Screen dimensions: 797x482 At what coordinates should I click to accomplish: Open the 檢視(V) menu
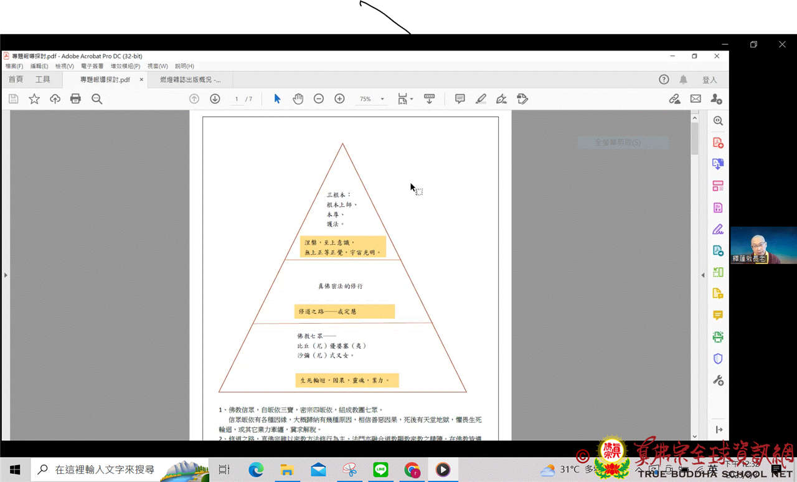(x=64, y=66)
